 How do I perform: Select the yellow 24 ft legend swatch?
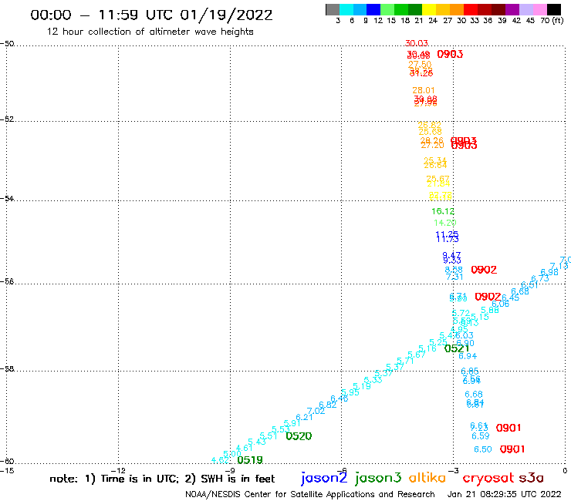(x=429, y=9)
